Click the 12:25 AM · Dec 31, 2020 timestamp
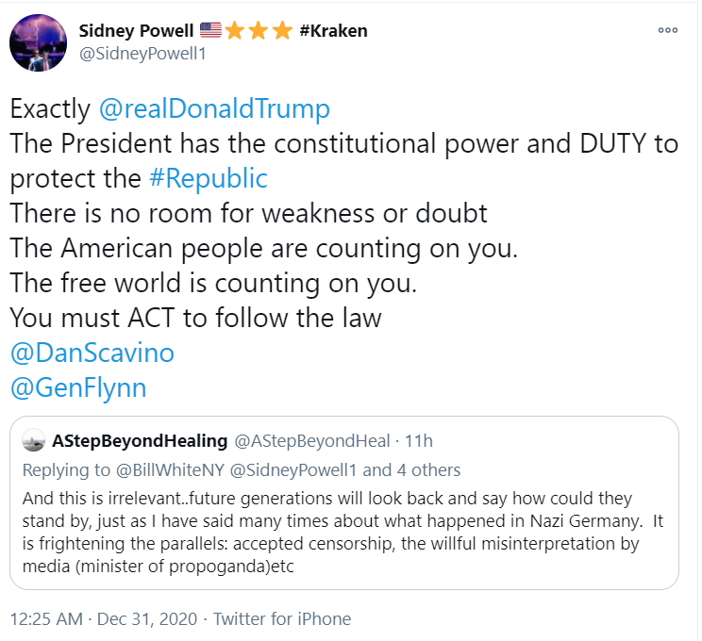 click(x=103, y=619)
